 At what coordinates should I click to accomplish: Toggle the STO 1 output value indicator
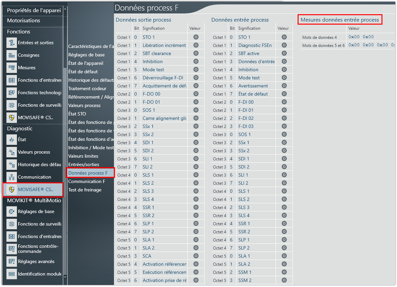click(196, 37)
